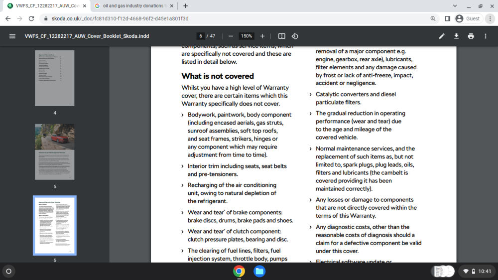
Task: Click the Fit to page icon
Action: (x=282, y=36)
